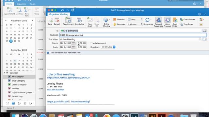Open the smiley feedback dropdown in meeting window
Image resolution: width=209 pixels, height=117 pixels.
point(200,14)
